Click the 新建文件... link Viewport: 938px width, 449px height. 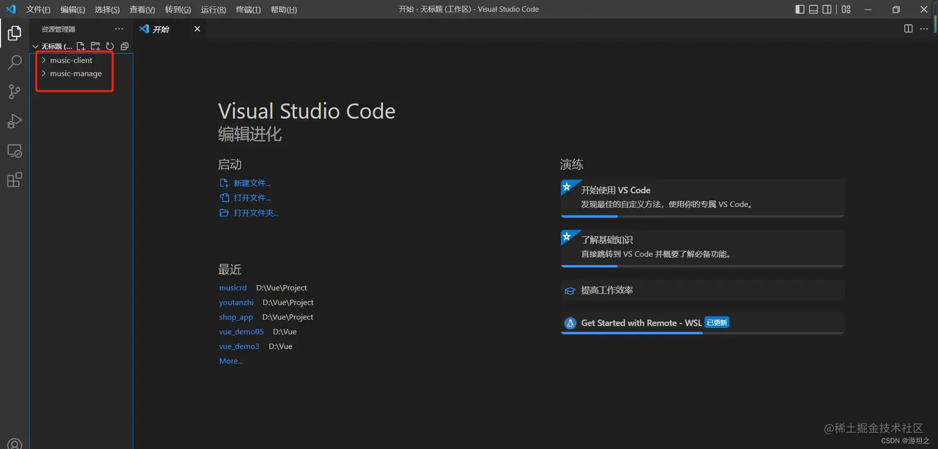coord(252,183)
